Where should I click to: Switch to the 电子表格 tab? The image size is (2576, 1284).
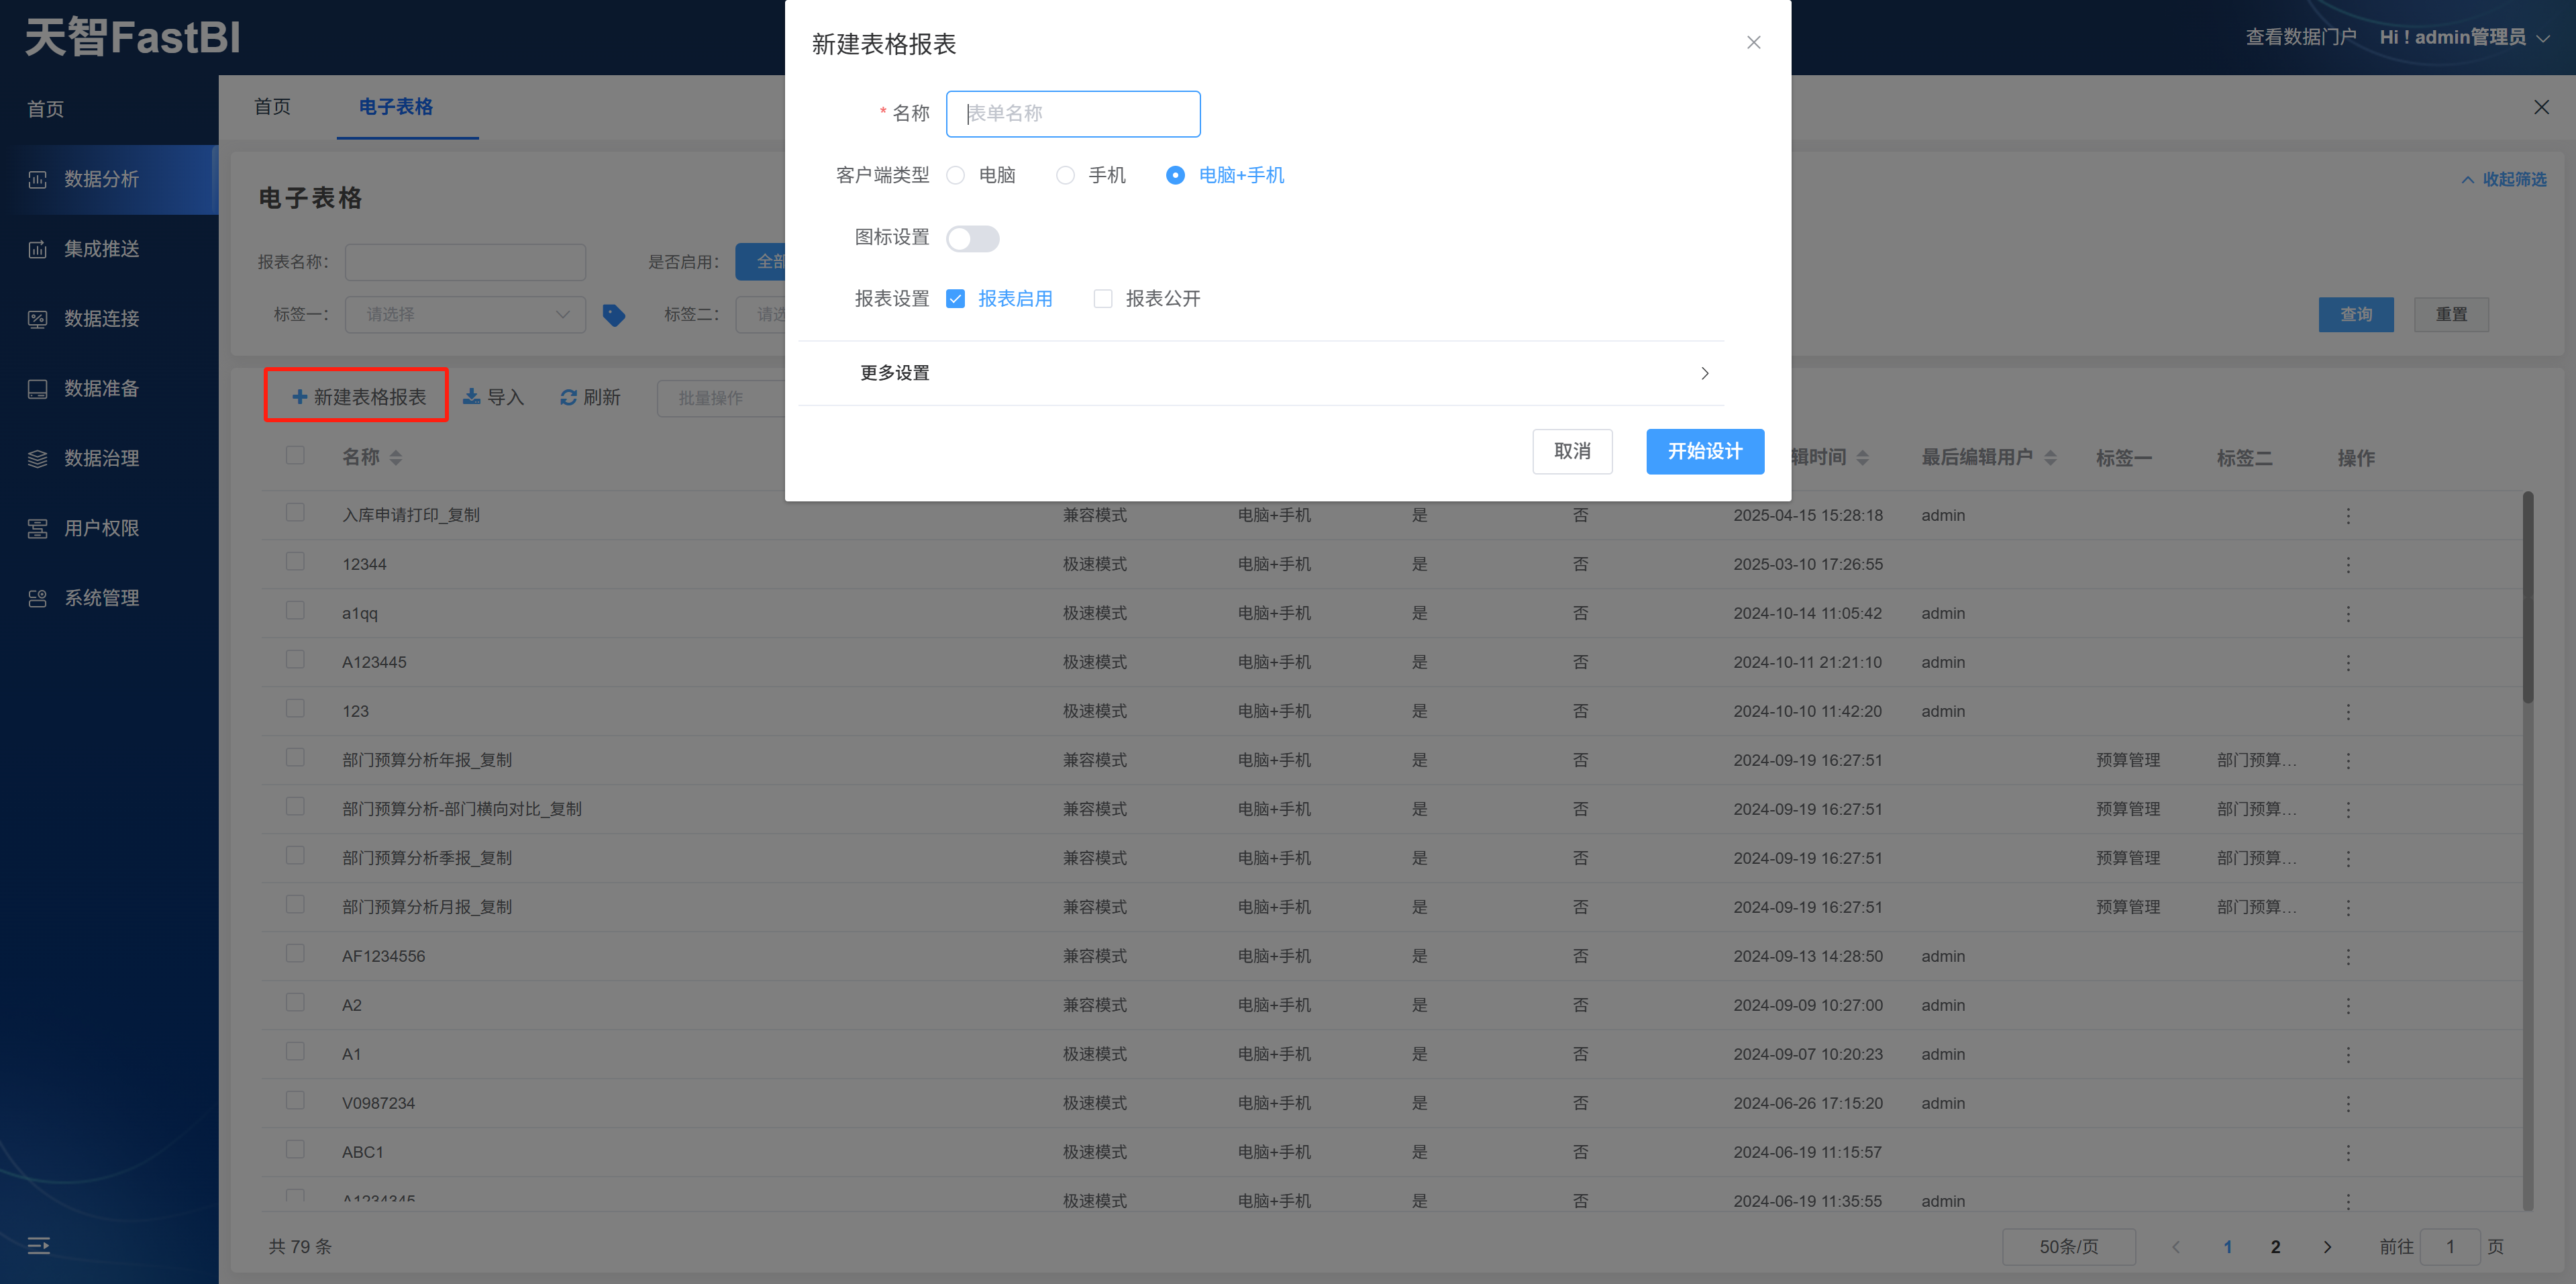coord(396,107)
